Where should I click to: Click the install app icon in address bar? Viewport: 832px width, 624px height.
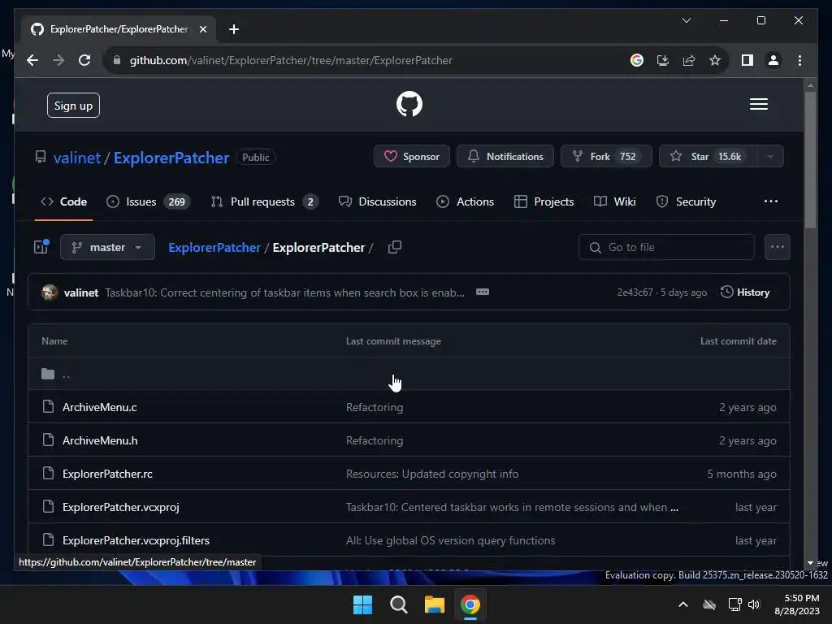[663, 60]
